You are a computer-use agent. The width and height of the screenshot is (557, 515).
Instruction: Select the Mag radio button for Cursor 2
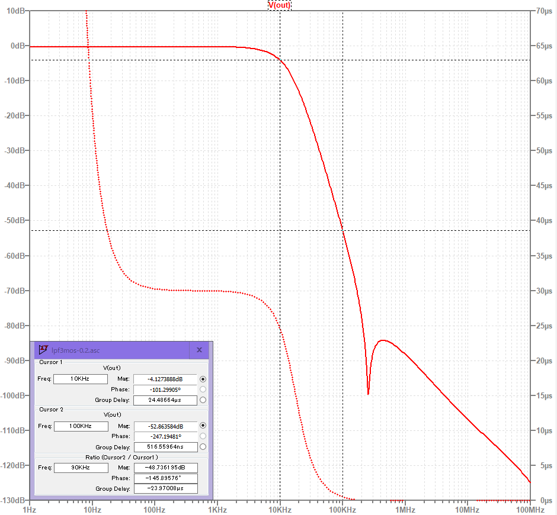(202, 426)
